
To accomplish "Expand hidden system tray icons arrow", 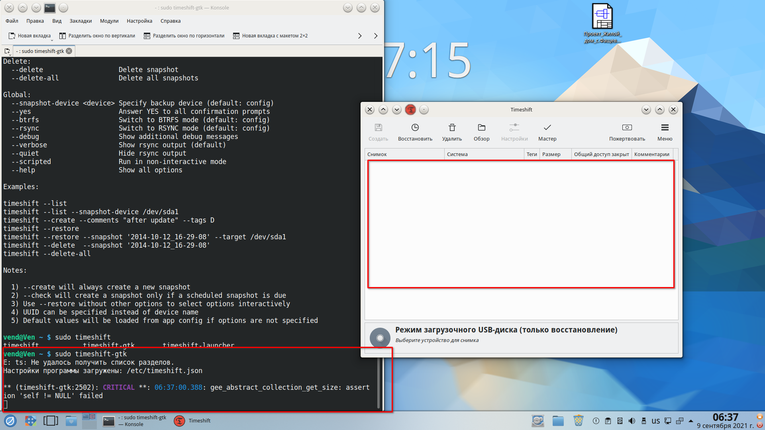I will pos(690,421).
